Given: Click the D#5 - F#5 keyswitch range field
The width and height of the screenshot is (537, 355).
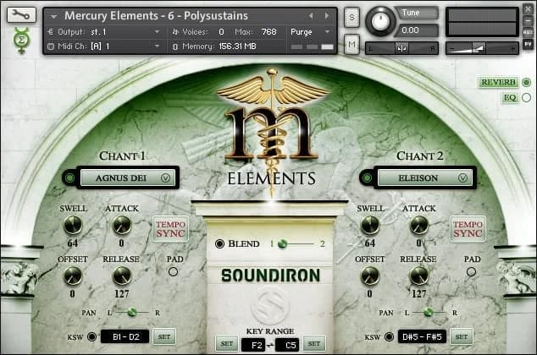Looking at the screenshot, I should (x=422, y=337).
